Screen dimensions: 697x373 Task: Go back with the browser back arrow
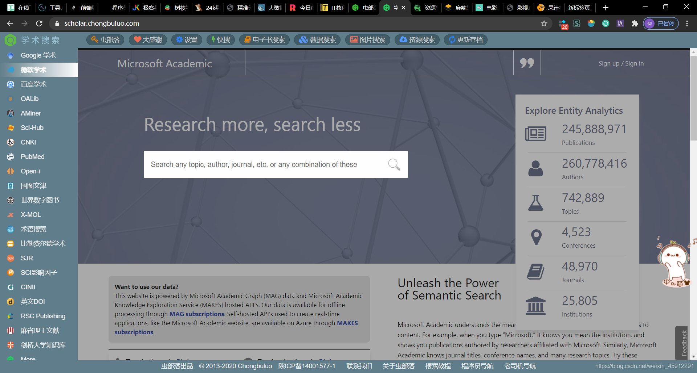[10, 24]
